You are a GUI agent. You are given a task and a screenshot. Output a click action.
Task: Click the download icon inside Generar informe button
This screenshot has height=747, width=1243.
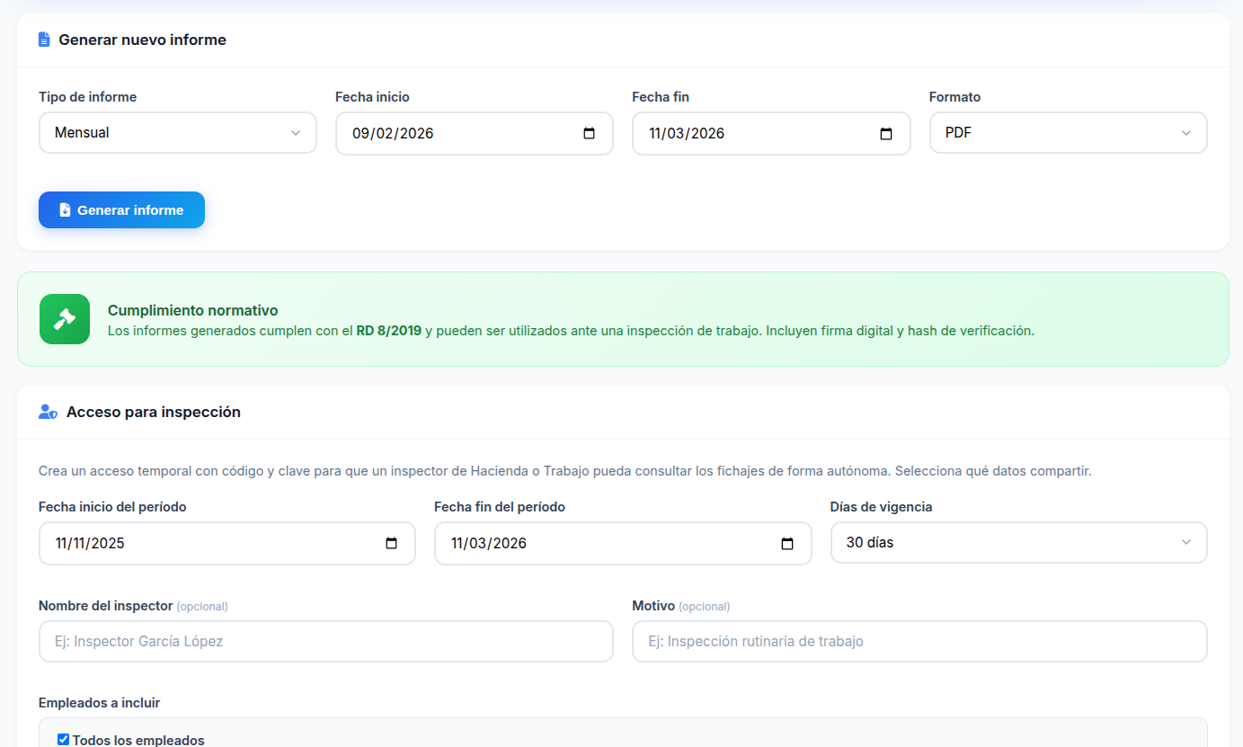(65, 210)
